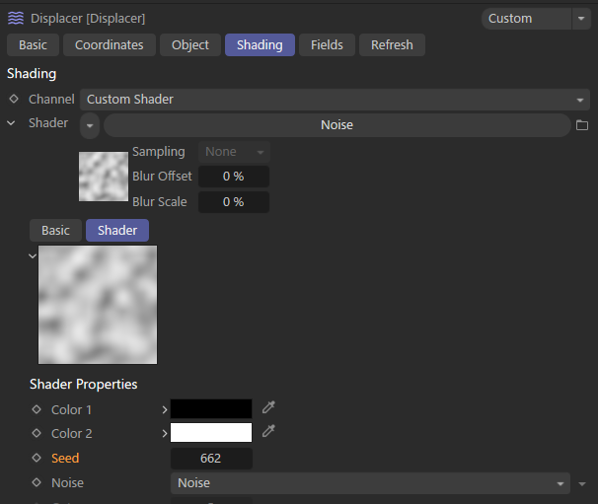Click the orange Seed label
This screenshot has height=504, width=598.
click(65, 459)
